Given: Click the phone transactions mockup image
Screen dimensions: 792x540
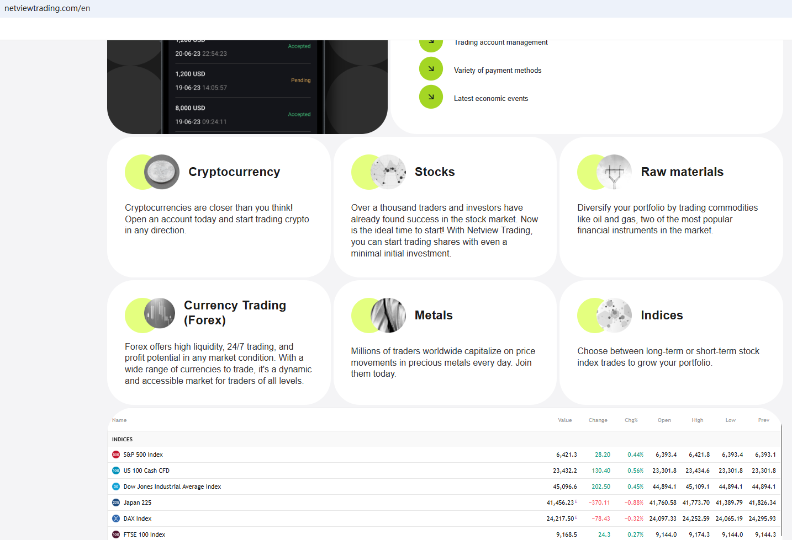Looking at the screenshot, I should (247, 87).
